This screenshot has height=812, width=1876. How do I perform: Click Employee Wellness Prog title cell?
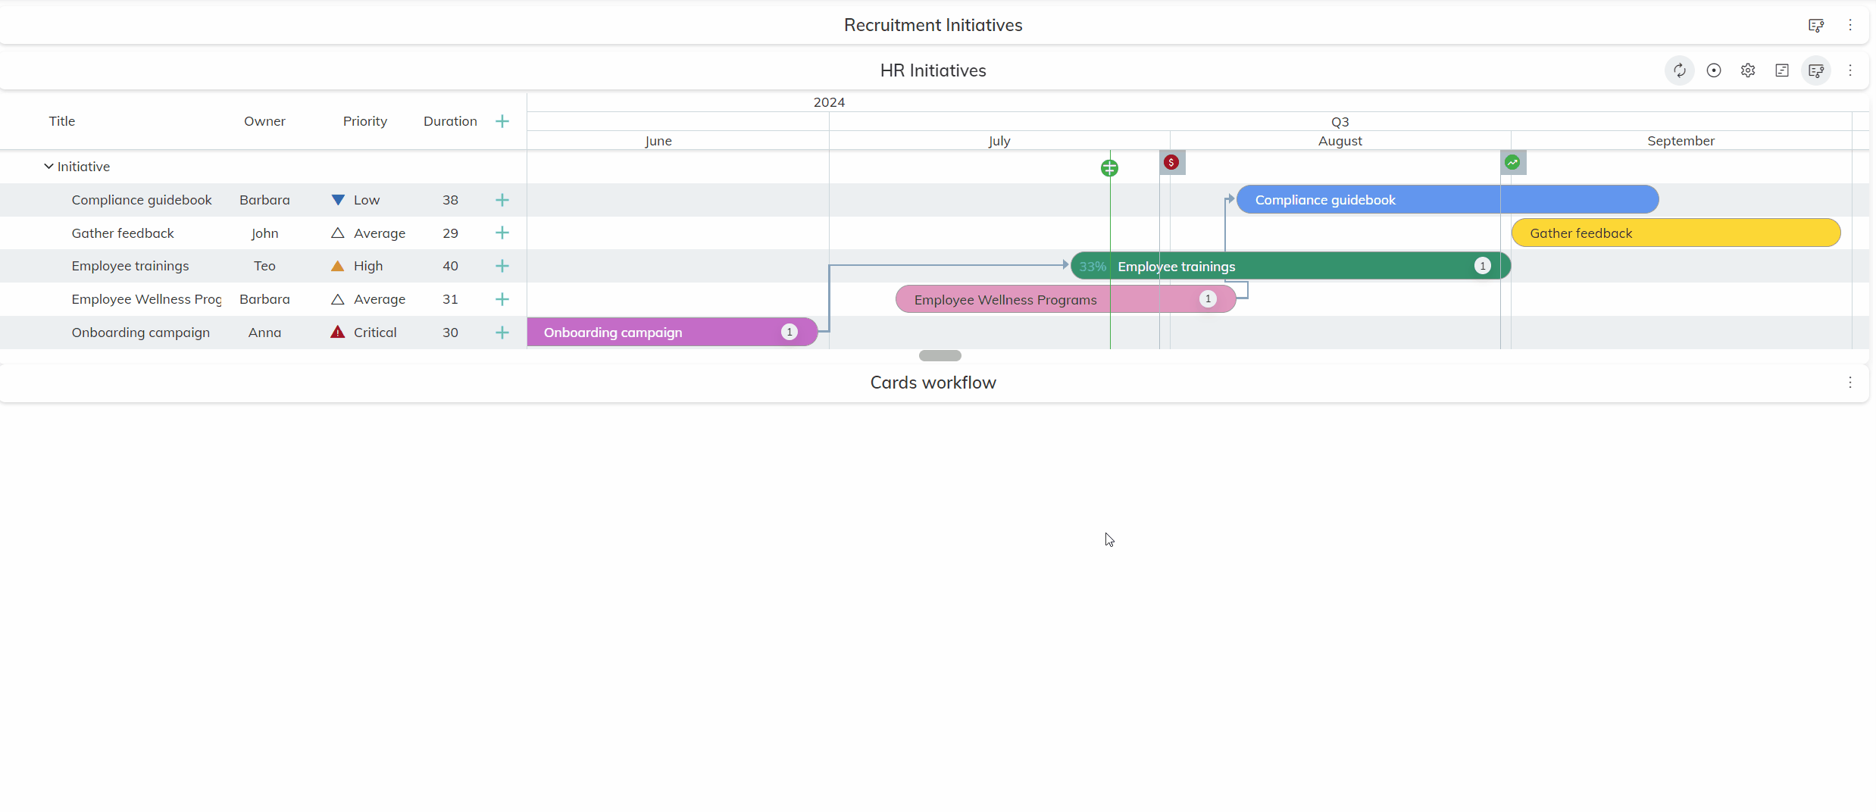[x=146, y=299]
